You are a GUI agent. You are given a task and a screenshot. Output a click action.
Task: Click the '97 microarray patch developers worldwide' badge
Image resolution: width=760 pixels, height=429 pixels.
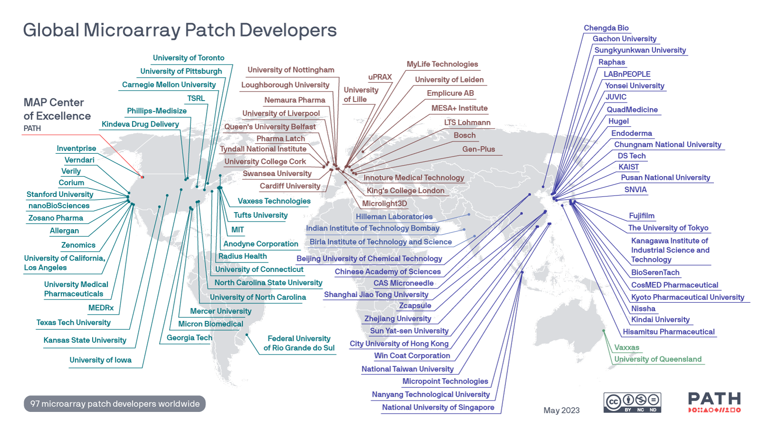click(114, 404)
